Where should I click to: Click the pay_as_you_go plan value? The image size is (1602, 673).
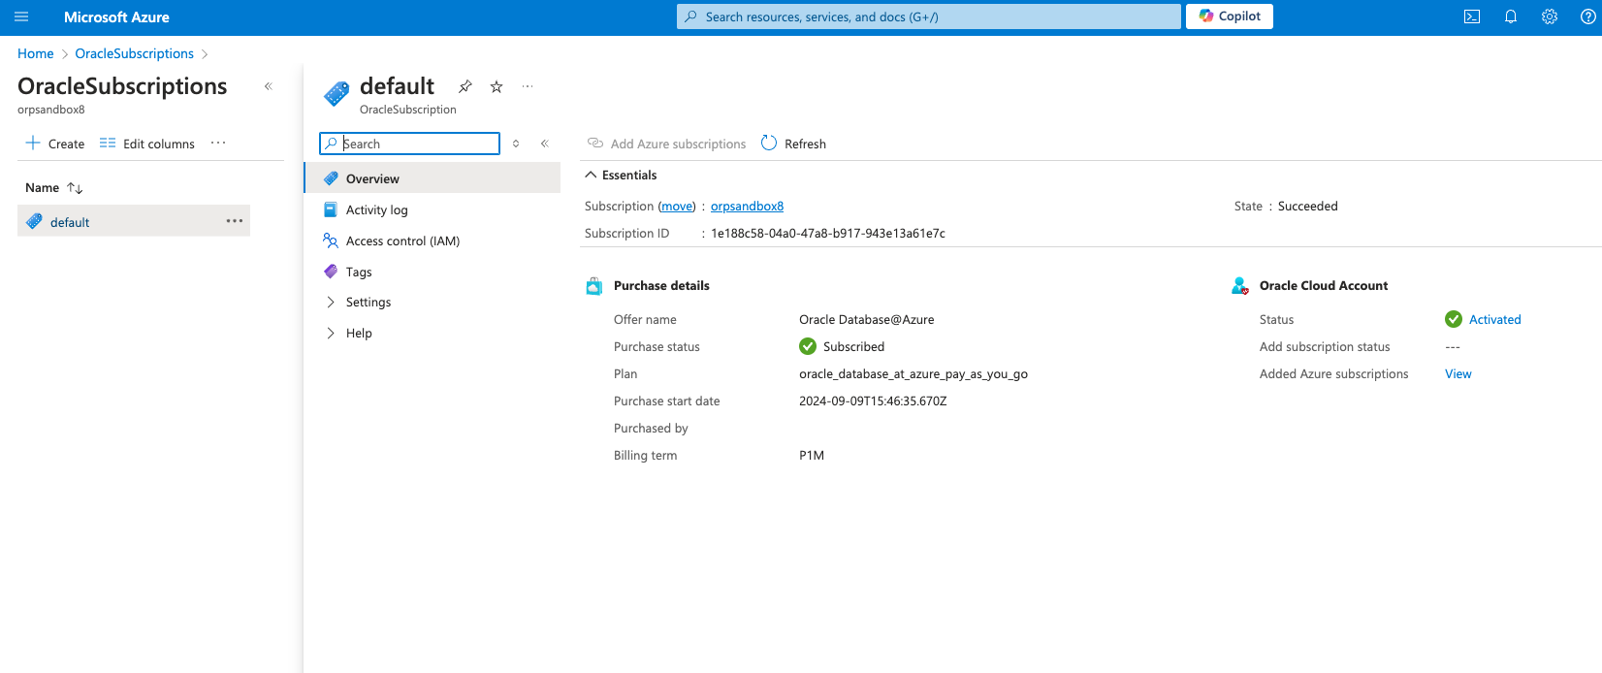[913, 373]
